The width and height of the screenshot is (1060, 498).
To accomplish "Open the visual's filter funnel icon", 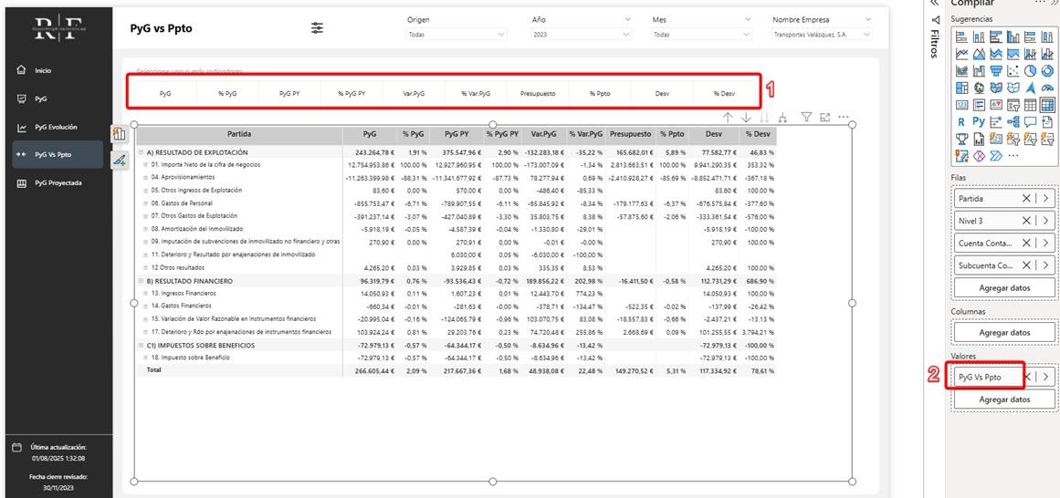I will click(806, 117).
